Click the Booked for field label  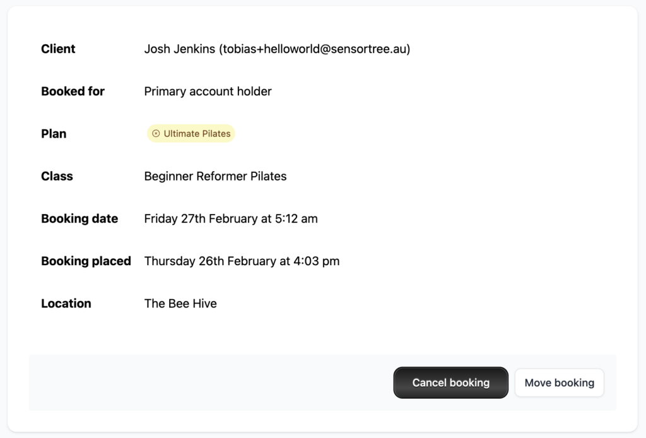point(73,92)
